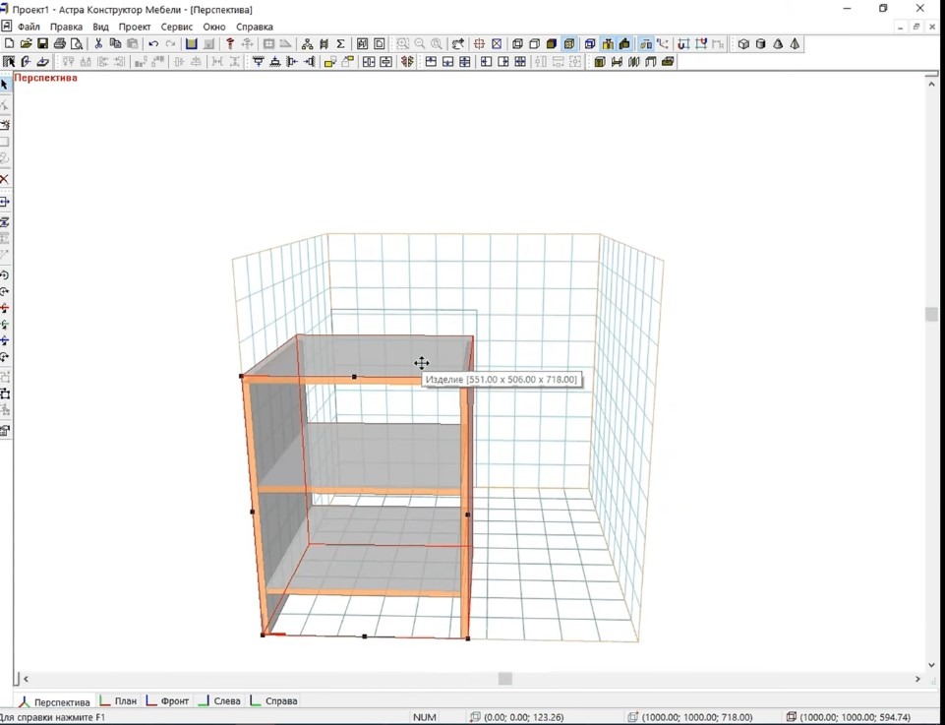Click the Undo arrow icon
Screen dimensions: 945x725
click(x=153, y=44)
